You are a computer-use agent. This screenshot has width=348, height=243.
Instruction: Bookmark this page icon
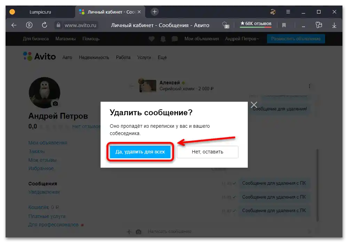[284, 25]
